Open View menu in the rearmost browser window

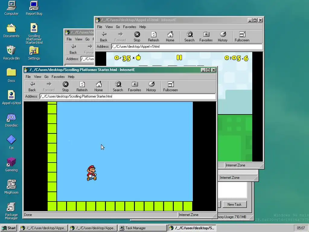pyautogui.click(x=78, y=39)
